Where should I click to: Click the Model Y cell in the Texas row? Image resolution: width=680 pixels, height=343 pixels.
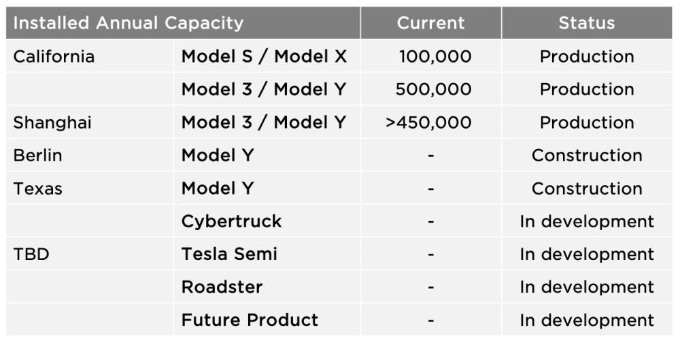coord(218,189)
